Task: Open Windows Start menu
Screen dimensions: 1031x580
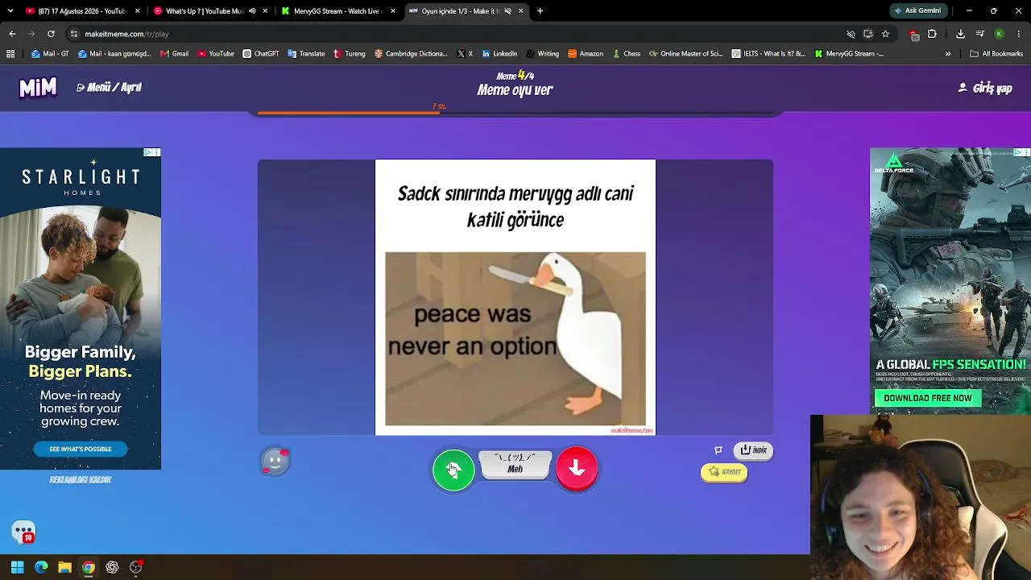Action: [18, 567]
